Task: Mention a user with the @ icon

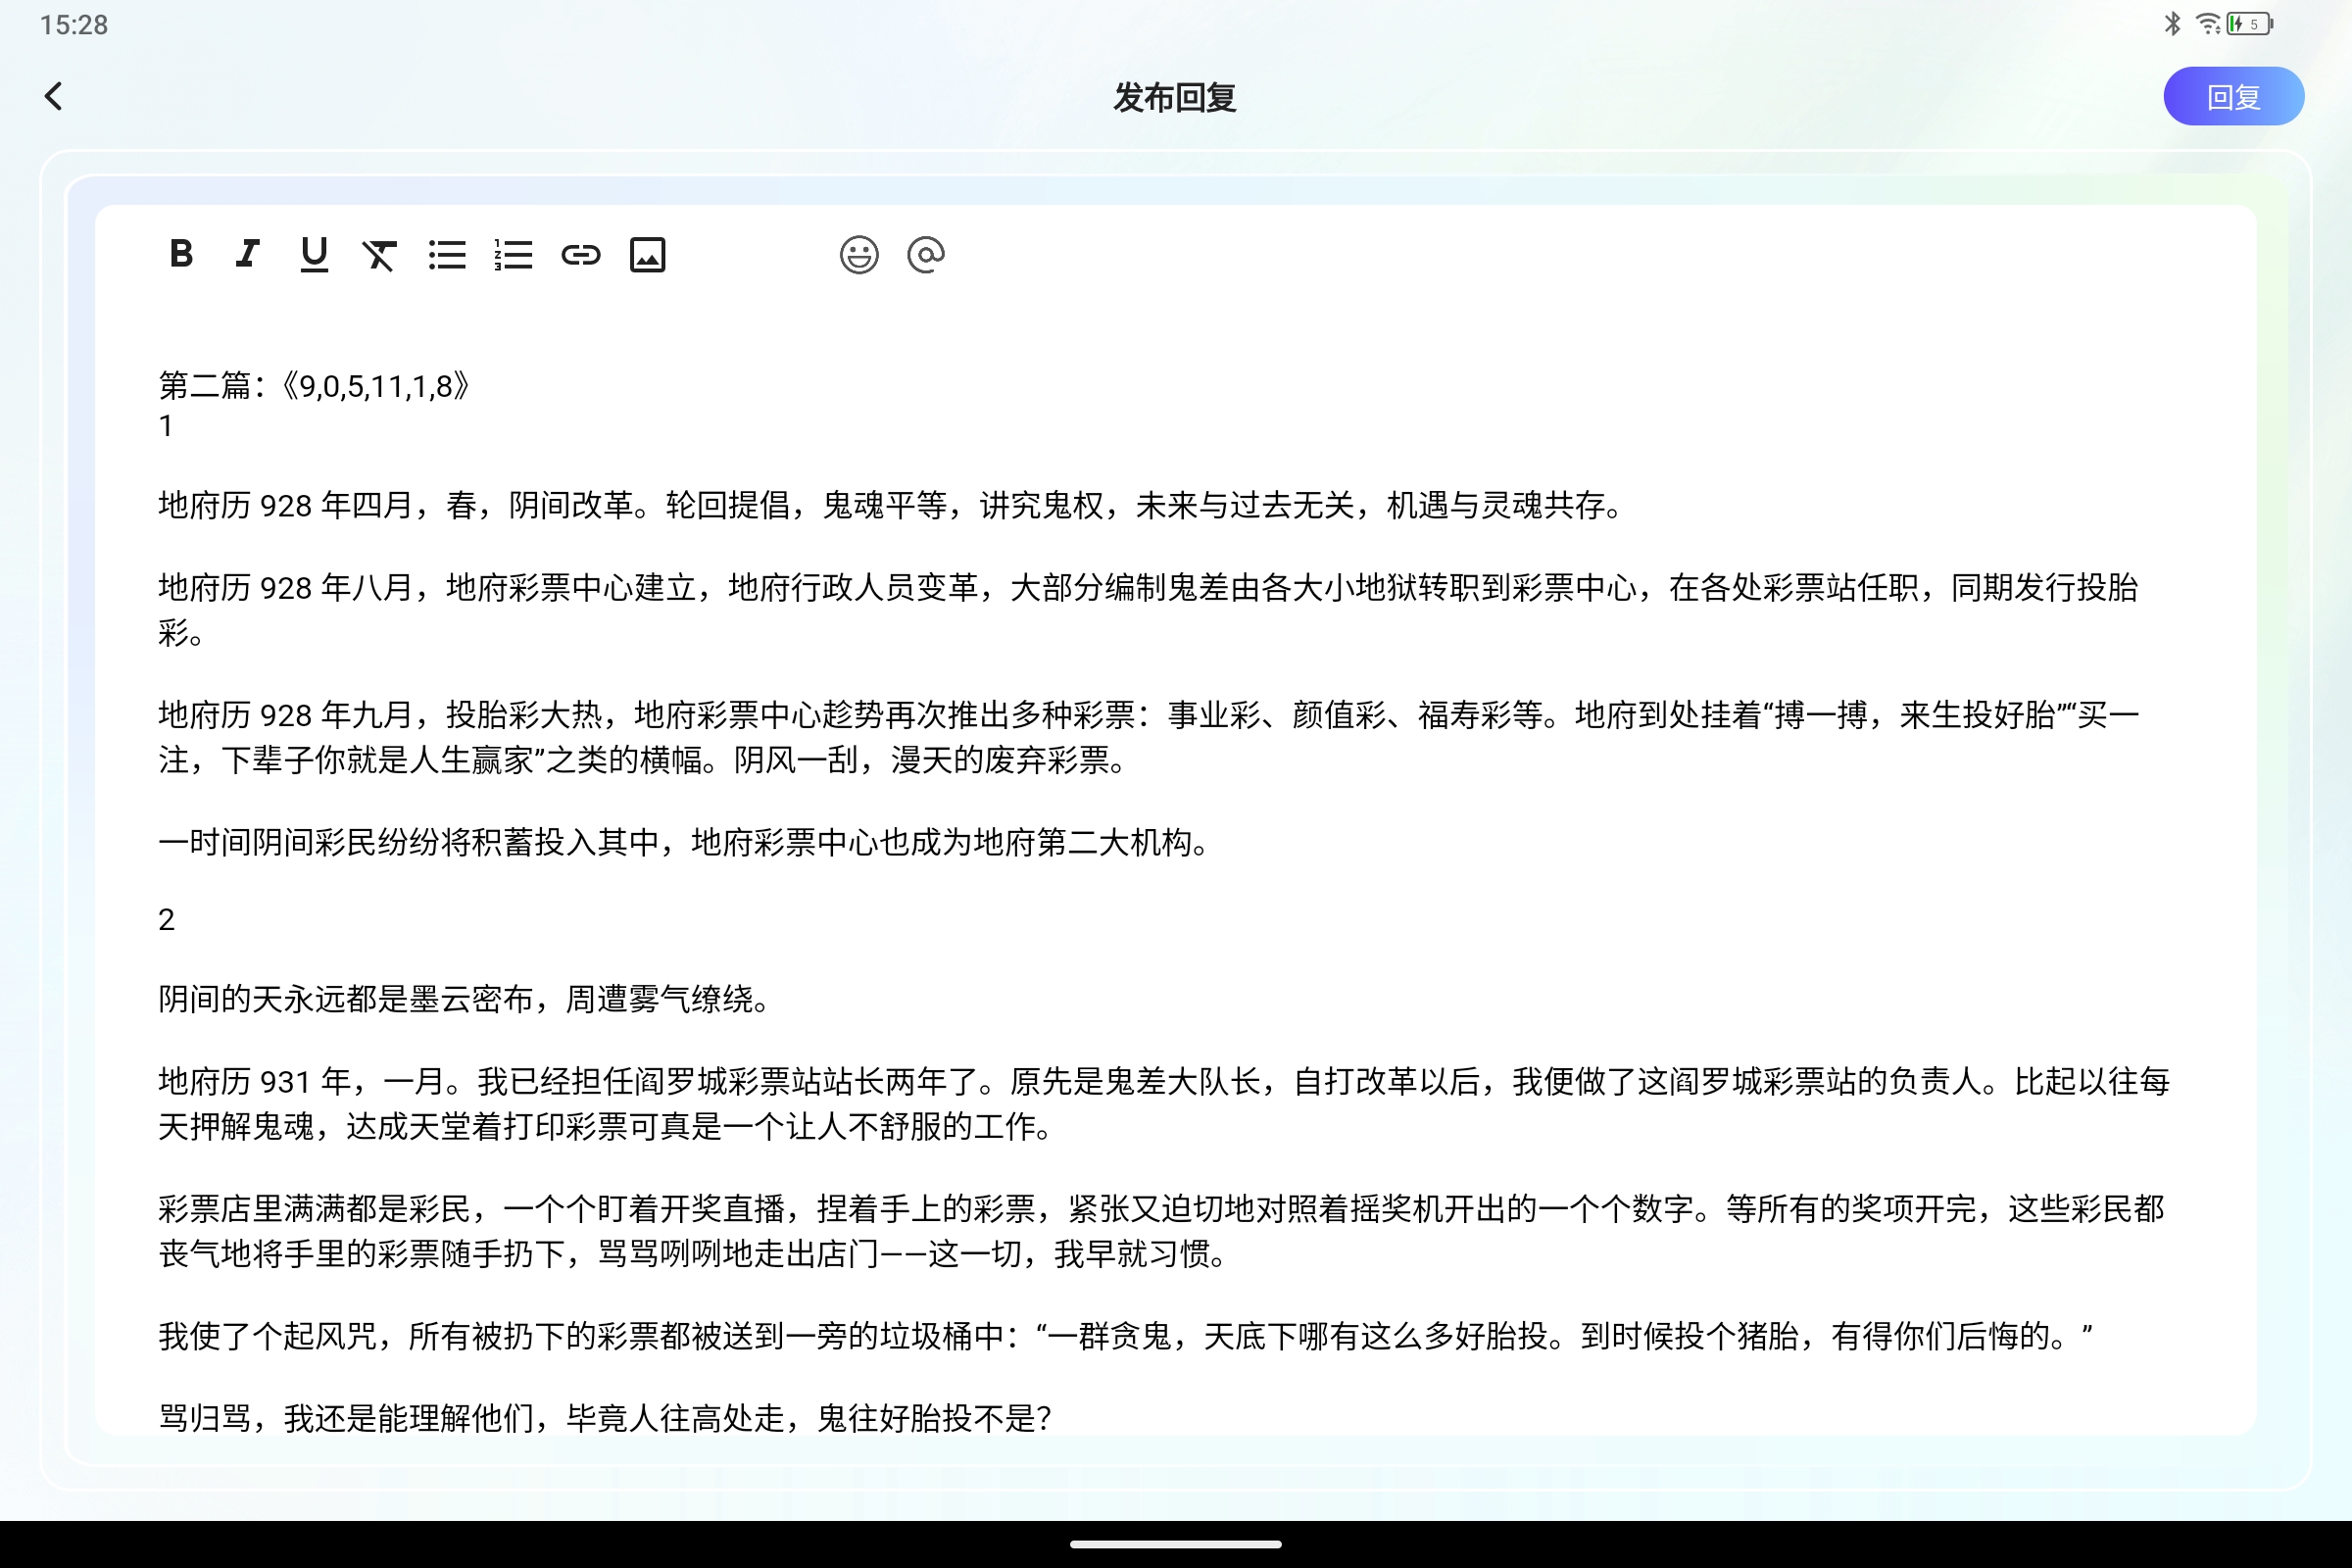Action: tap(926, 254)
